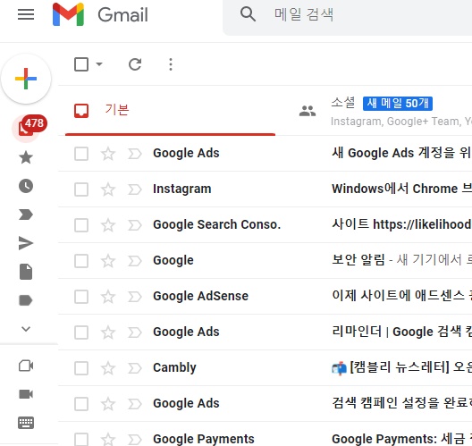Tick the select-all checkbox in toolbar
Viewport: 472px width, 446px height.
[81, 64]
